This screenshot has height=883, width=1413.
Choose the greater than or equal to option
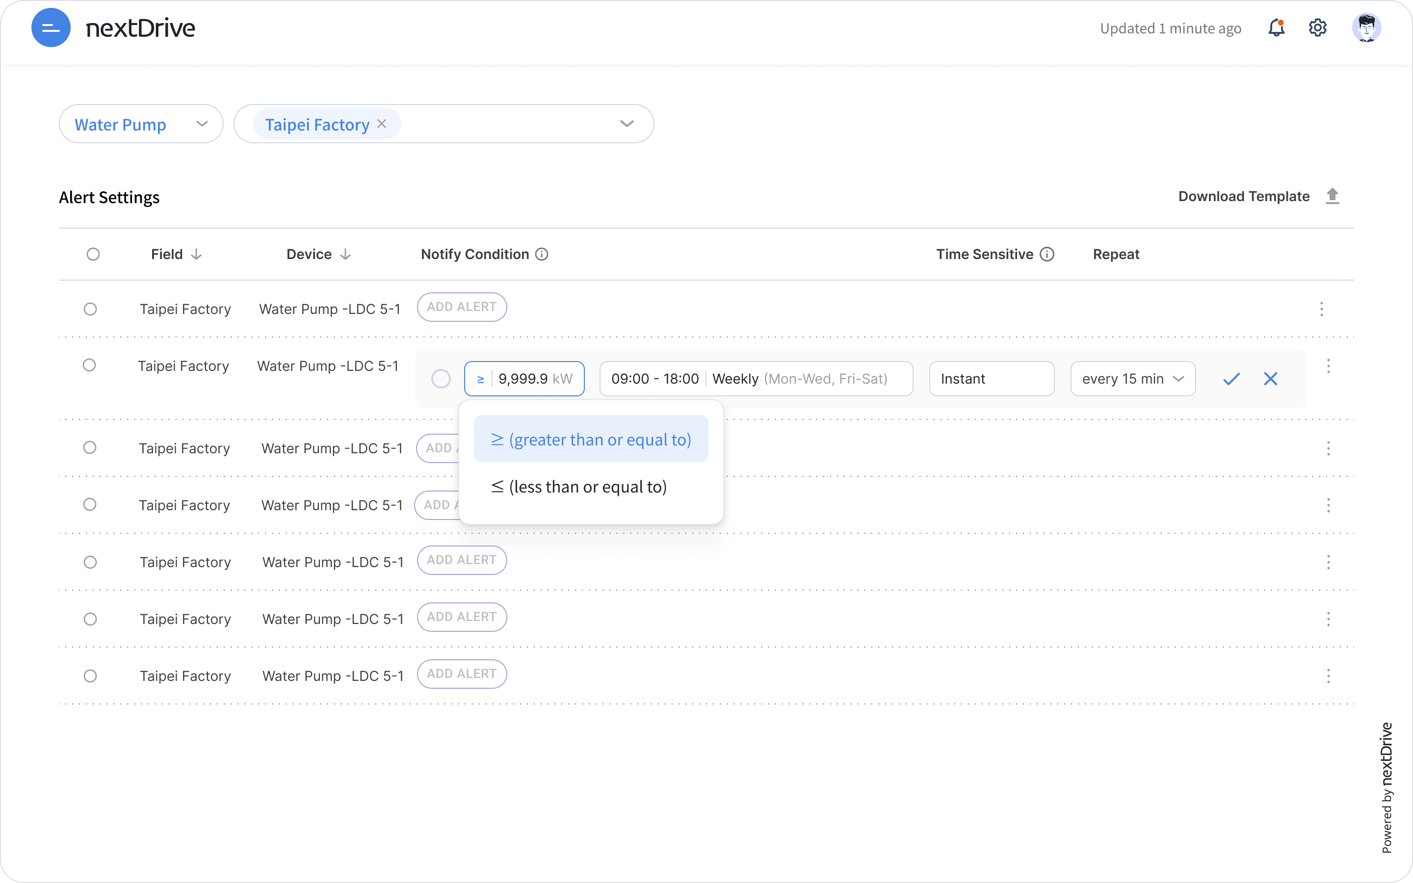tap(591, 439)
